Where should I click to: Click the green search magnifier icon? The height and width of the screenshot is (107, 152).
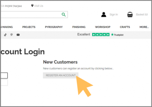pos(64,14)
